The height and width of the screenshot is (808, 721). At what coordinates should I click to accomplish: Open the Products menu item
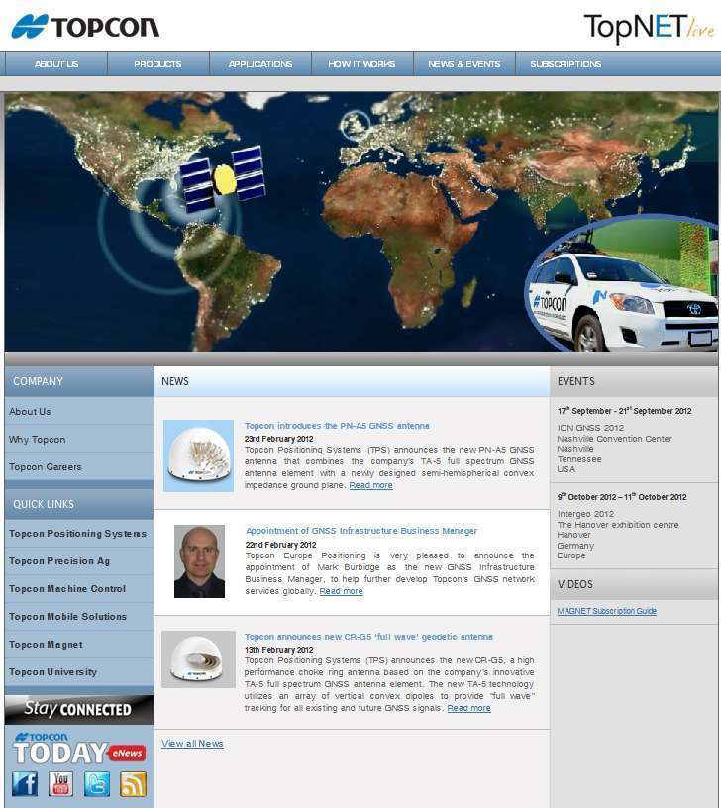coord(157,64)
